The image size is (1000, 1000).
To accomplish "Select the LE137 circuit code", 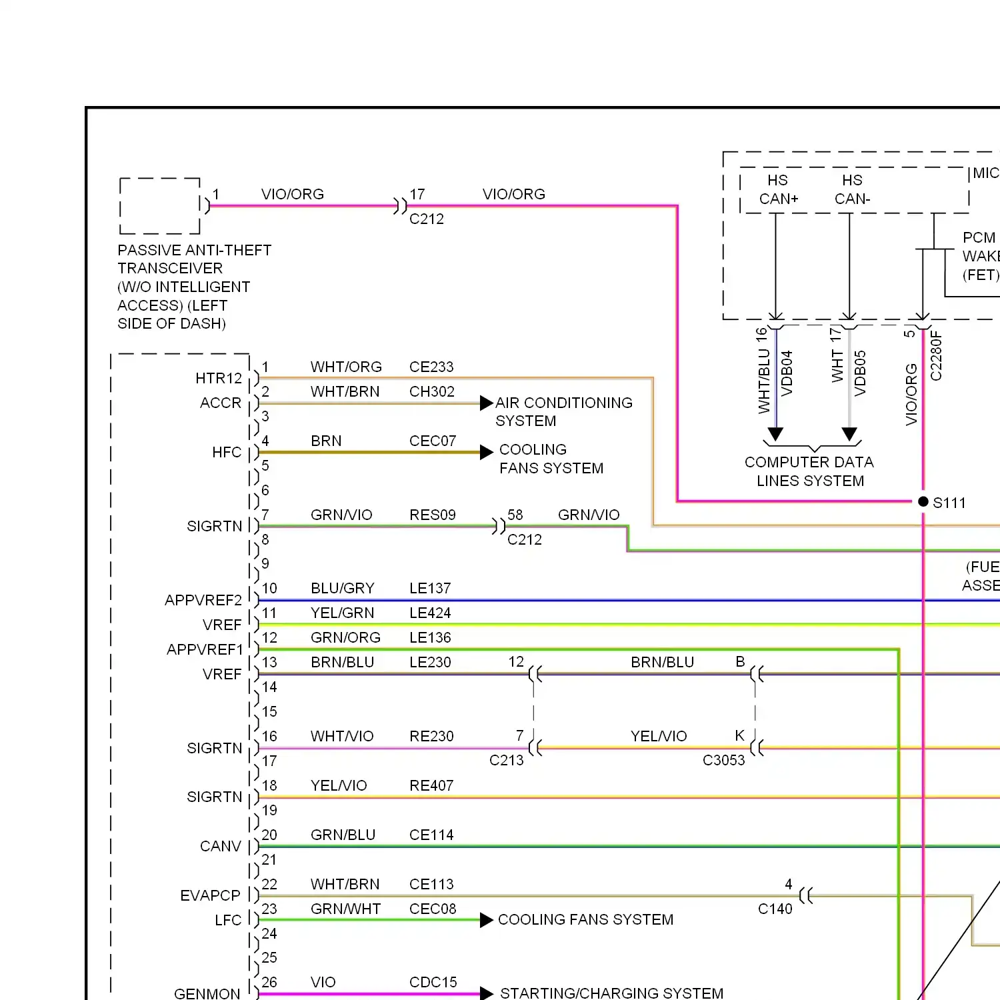I will click(430, 589).
